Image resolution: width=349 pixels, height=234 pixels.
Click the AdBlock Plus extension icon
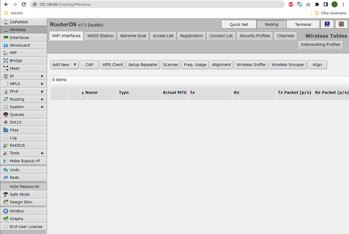click(291, 4)
